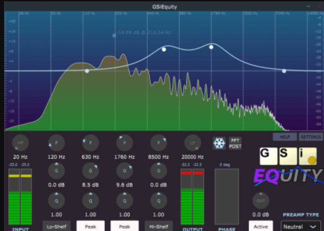
Task: Click the Hi-Shelf node on the EQ curve
Action: point(284,71)
